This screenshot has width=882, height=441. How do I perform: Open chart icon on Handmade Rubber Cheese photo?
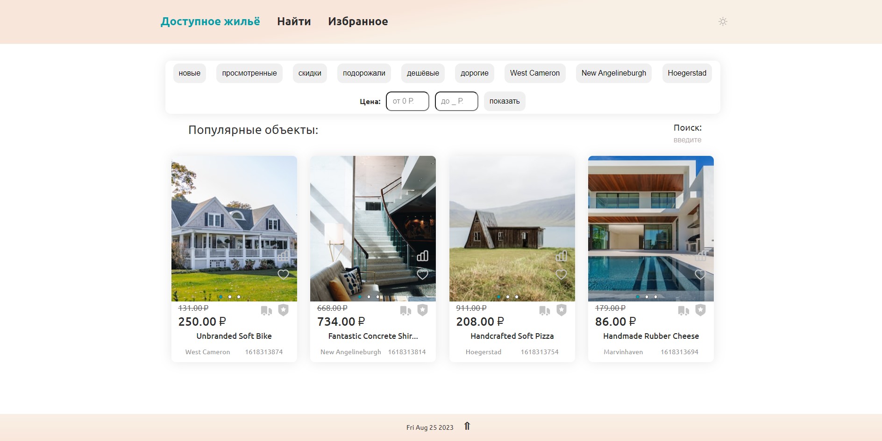(700, 256)
